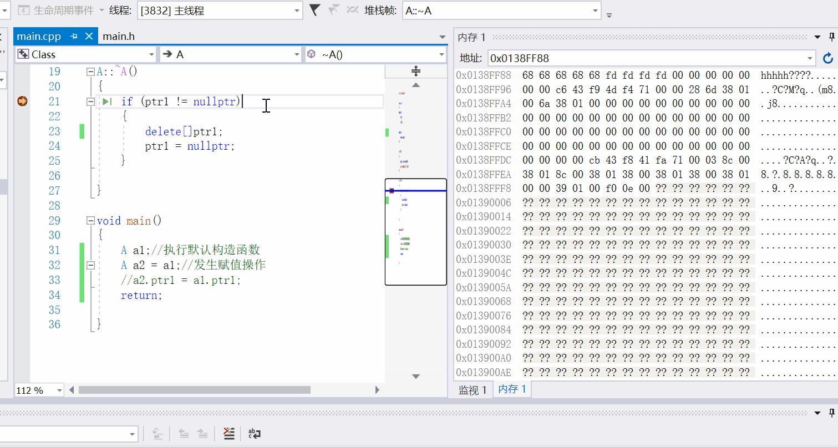Click the flag threads filter icon

314,10
